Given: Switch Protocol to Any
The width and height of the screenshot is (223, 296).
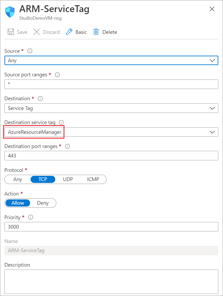Looking at the screenshot, I should 18,179.
